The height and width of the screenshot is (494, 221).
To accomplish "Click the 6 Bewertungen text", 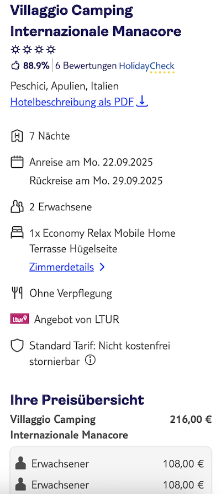I will (86, 66).
